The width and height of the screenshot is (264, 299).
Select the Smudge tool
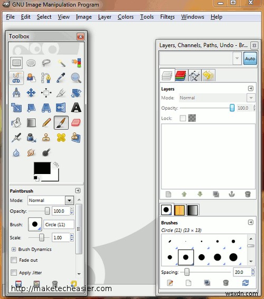coord(31,152)
